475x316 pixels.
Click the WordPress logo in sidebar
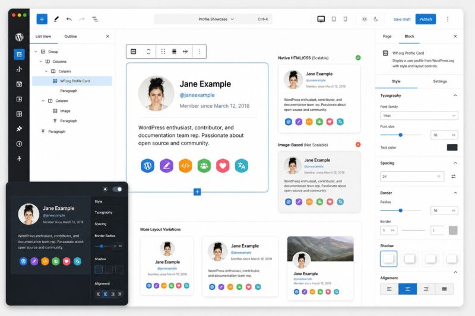[x=19, y=37]
